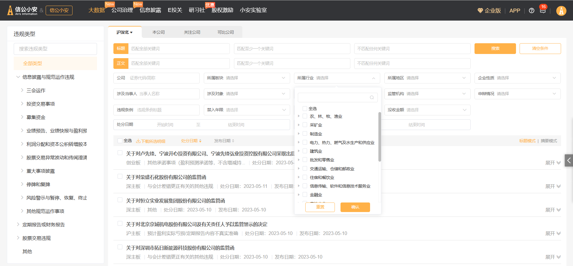The width and height of the screenshot is (573, 266).
Task: Tick the 全选 checkbox in industry dropdown
Action: (305, 108)
